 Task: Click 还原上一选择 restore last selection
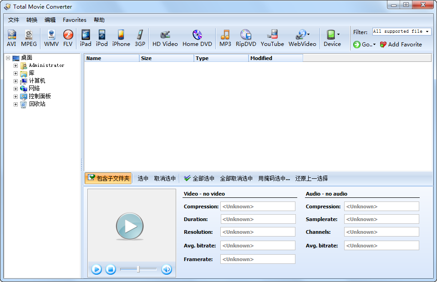click(x=311, y=178)
